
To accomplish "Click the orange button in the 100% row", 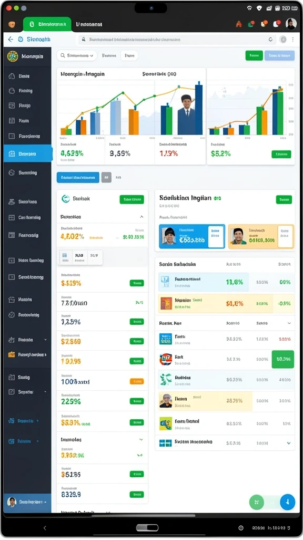I will (x=137, y=382).
